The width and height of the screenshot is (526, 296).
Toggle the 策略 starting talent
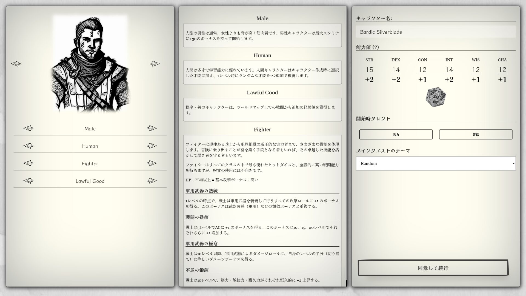click(x=475, y=135)
